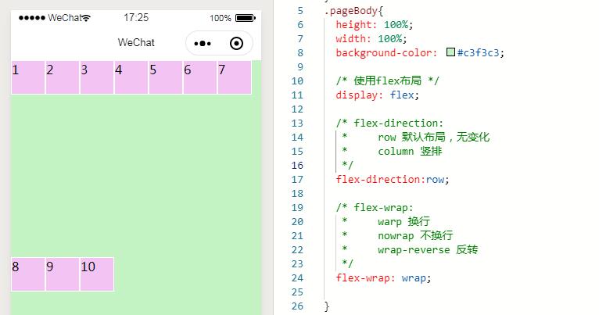The image size is (599, 315).
Task: Tap the pink box numbered 3
Action: (97, 77)
